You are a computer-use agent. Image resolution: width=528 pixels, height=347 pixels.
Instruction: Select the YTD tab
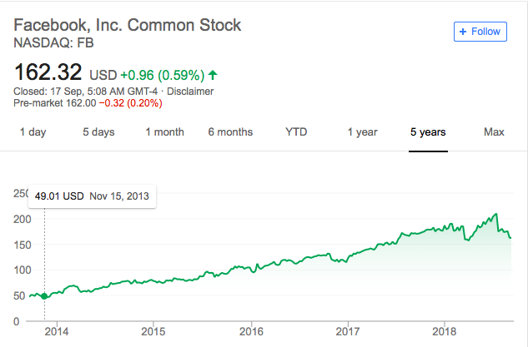coord(296,131)
